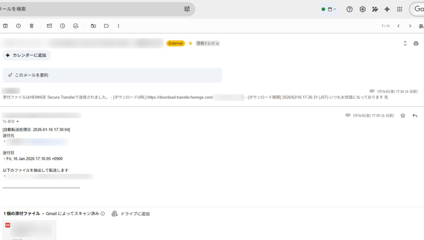Star this email
424x240 pixels.
402,115
